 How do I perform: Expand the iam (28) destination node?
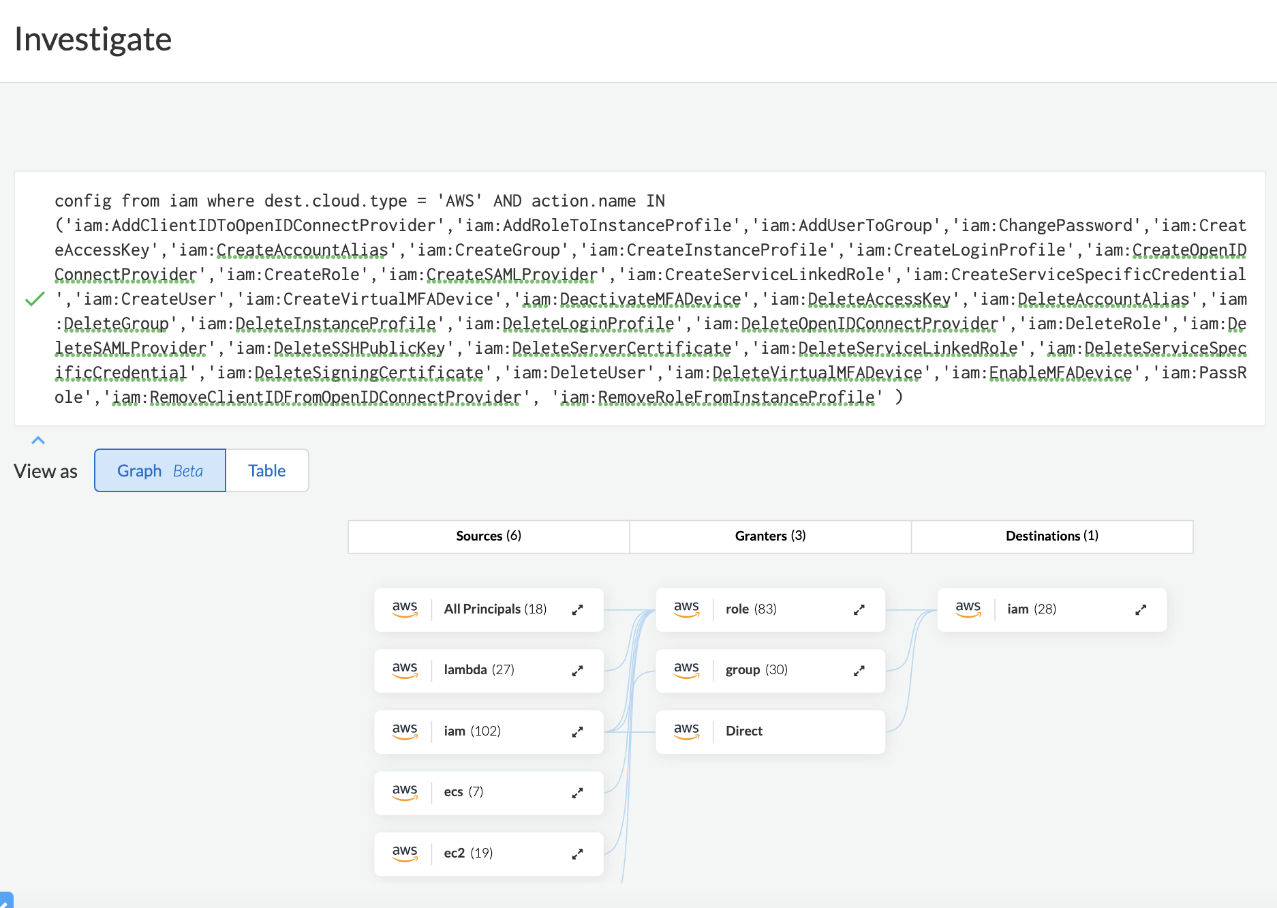point(1140,610)
